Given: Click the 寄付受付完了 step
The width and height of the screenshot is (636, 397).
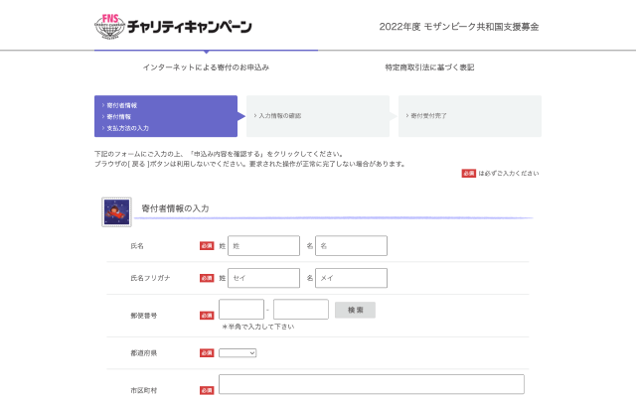Looking at the screenshot, I should (469, 116).
